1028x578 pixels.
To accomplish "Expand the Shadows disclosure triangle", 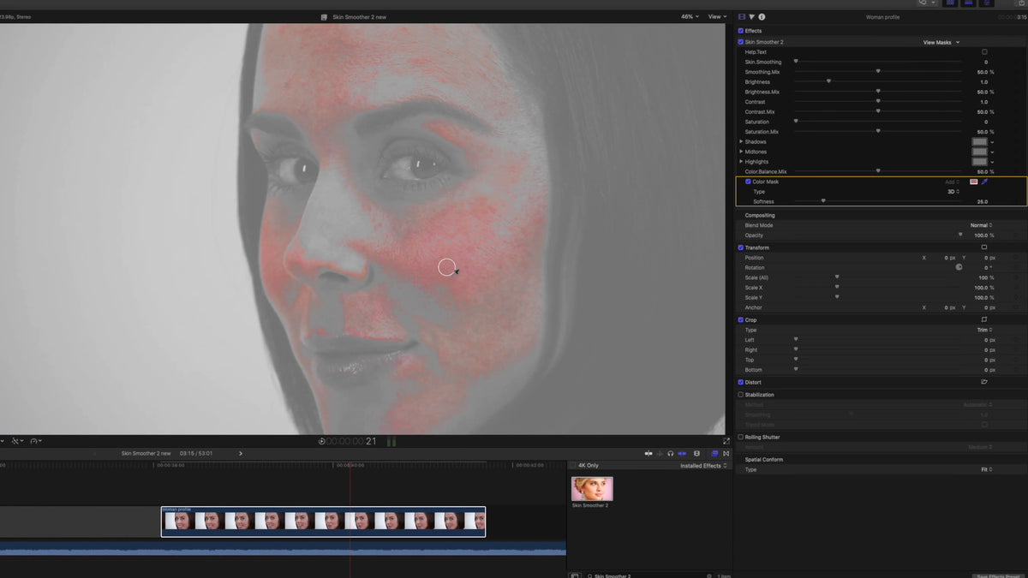I will click(x=742, y=141).
